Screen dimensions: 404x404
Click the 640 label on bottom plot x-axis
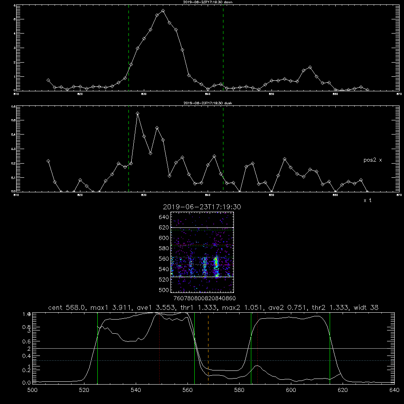394,390
